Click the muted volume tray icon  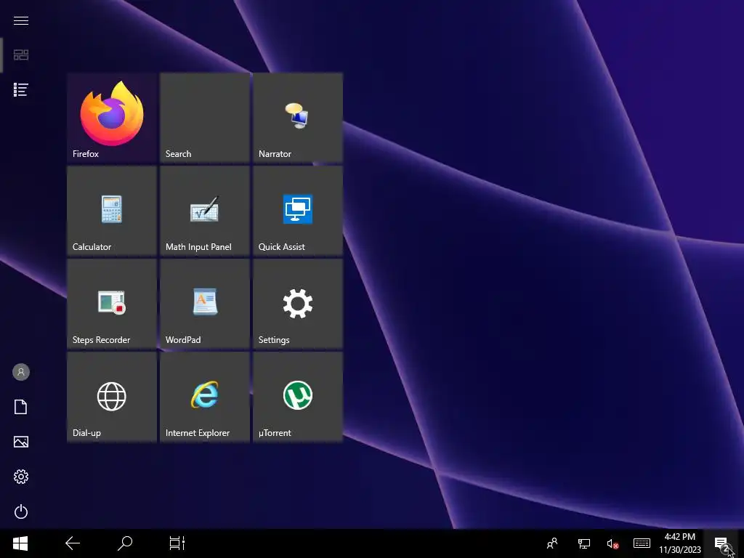click(x=612, y=543)
